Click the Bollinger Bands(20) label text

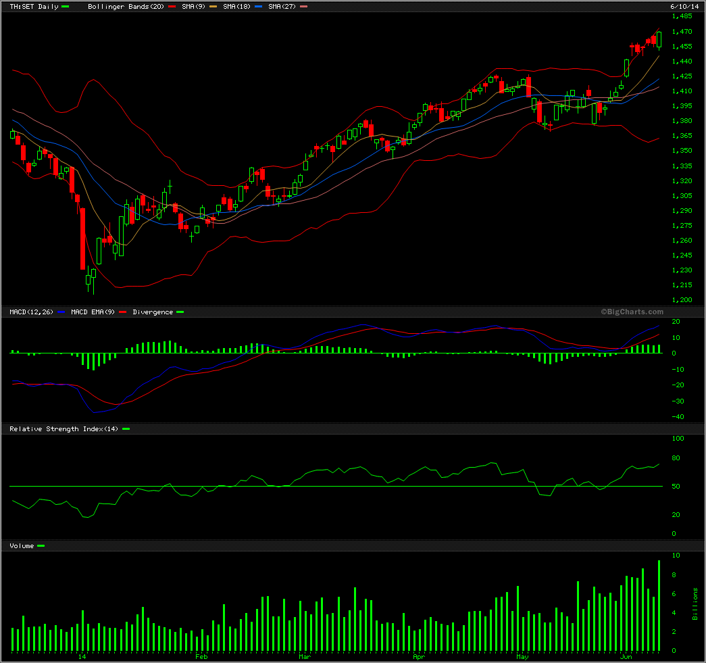(x=126, y=6)
